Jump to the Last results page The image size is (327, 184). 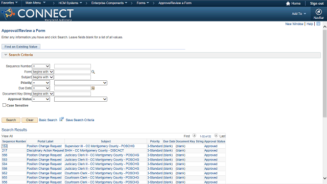pyautogui.click(x=222, y=136)
